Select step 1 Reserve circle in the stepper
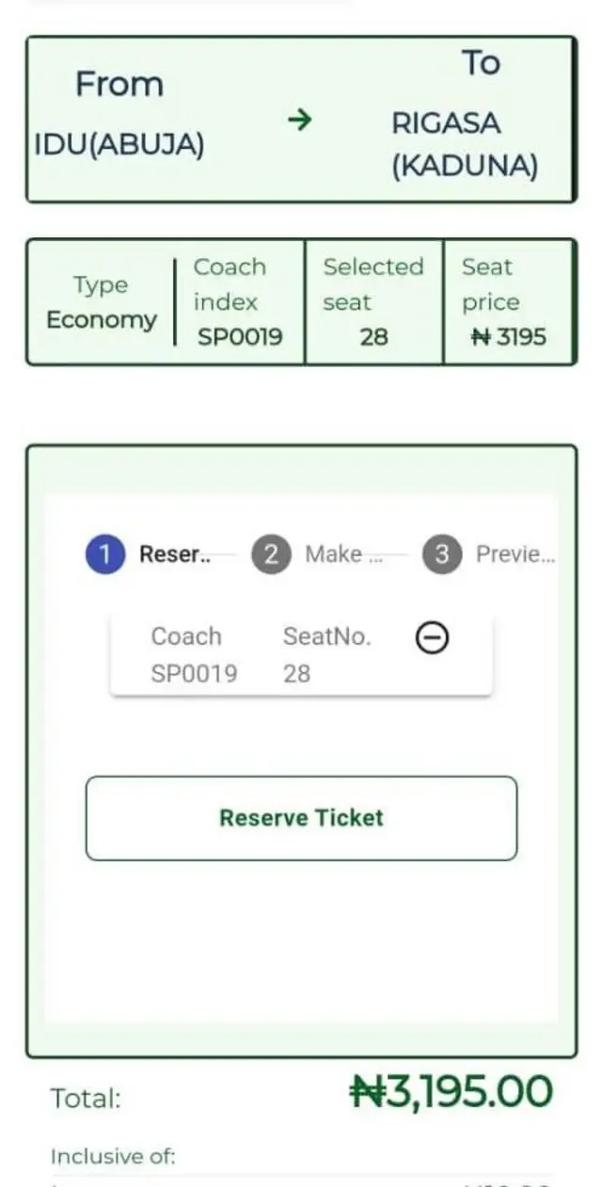Screen dimensions: 602x1187 (106, 553)
